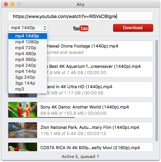Select the Sony 4K Demo chameleon thumbnail
This screenshot has height=162, width=161.
click(x=23, y=110)
